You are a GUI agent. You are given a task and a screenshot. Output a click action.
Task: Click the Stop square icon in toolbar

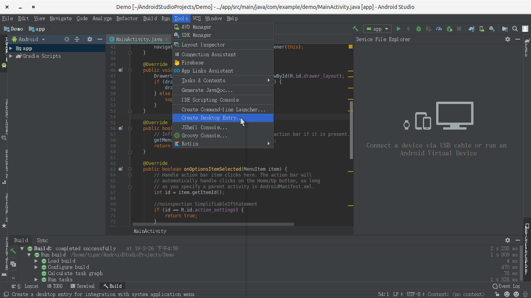click(x=459, y=29)
